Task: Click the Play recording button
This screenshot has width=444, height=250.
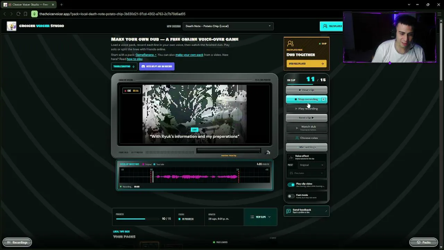Action: (x=307, y=108)
